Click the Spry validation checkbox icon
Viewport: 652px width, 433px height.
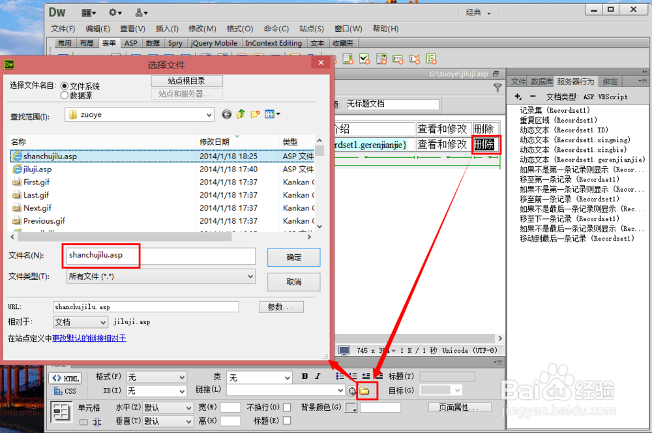364,59
